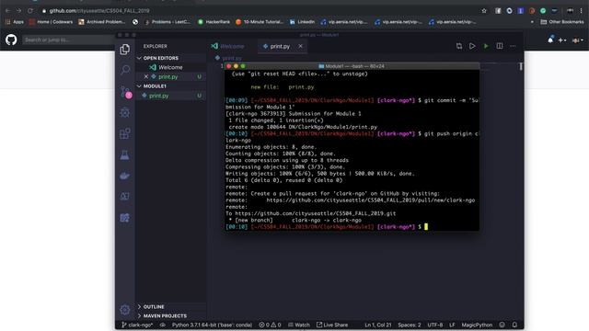Open the Search view in VS Code
589x331 pixels.
(x=125, y=70)
